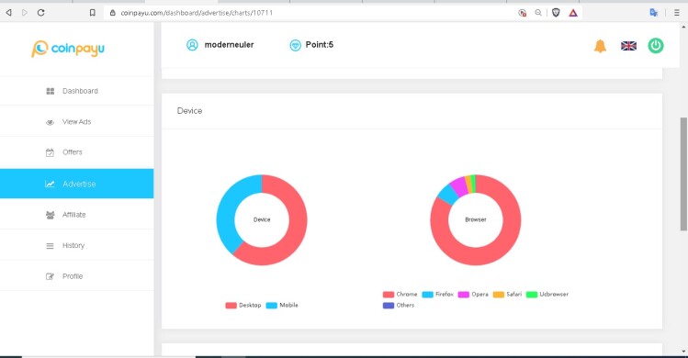Screen dimensions: 688x358
Task: Open History in sidebar
Action: tap(77, 245)
